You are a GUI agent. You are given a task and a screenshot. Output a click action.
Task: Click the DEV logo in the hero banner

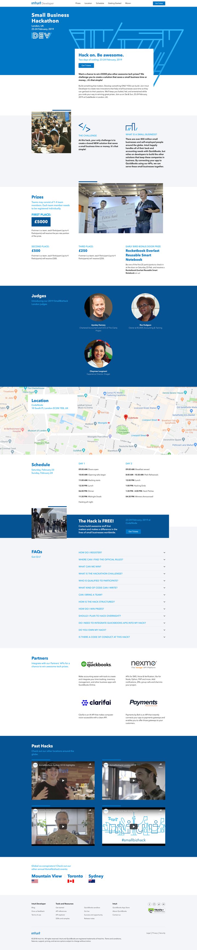coord(41,35)
